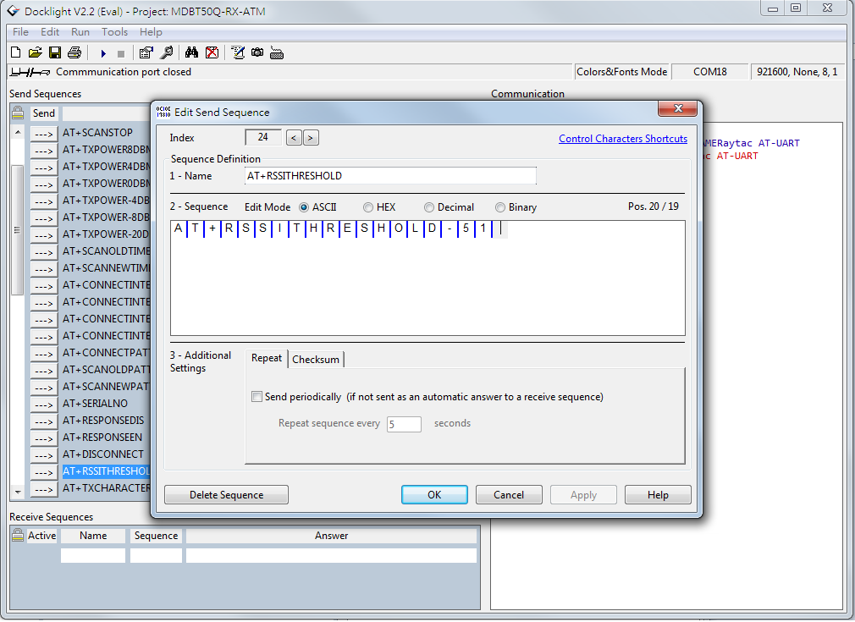Viewport: 855px width, 622px height.
Task: Open the Tools menu
Action: (x=114, y=32)
